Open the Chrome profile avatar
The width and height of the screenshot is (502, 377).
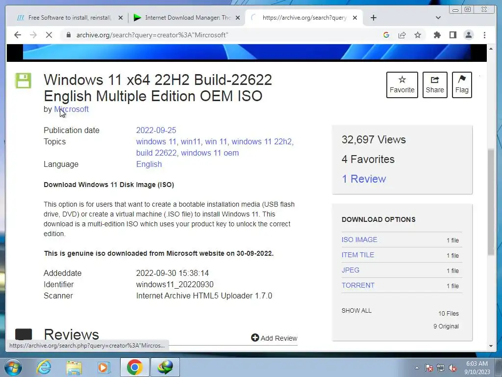coord(468,35)
